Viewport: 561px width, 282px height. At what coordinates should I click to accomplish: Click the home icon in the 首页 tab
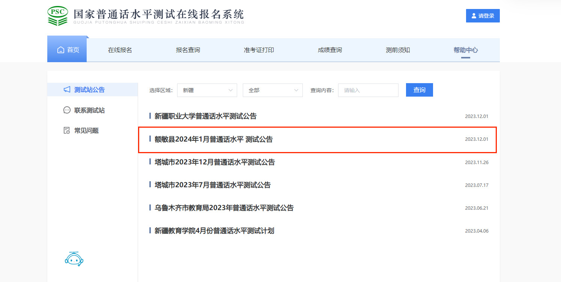(x=61, y=50)
